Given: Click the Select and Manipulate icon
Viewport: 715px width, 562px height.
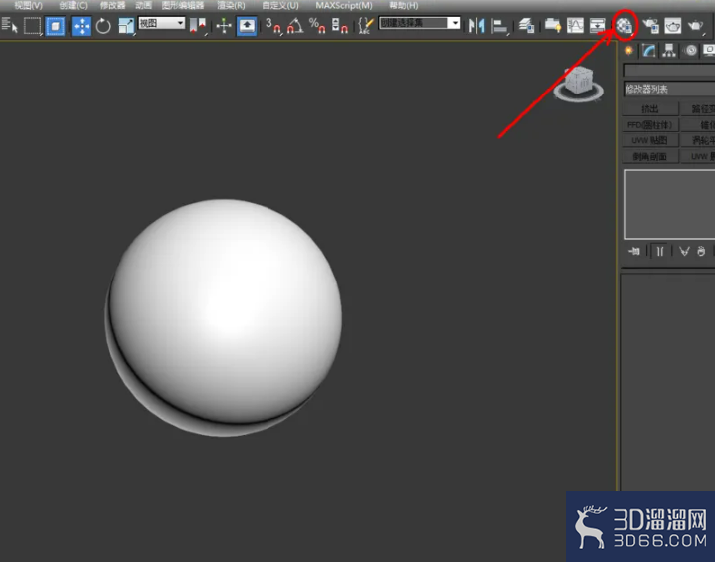Looking at the screenshot, I should [x=224, y=26].
